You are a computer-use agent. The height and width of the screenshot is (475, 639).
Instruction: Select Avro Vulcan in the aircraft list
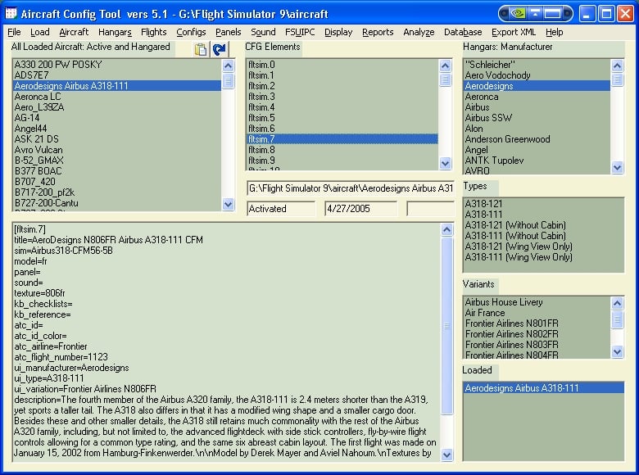(39, 149)
